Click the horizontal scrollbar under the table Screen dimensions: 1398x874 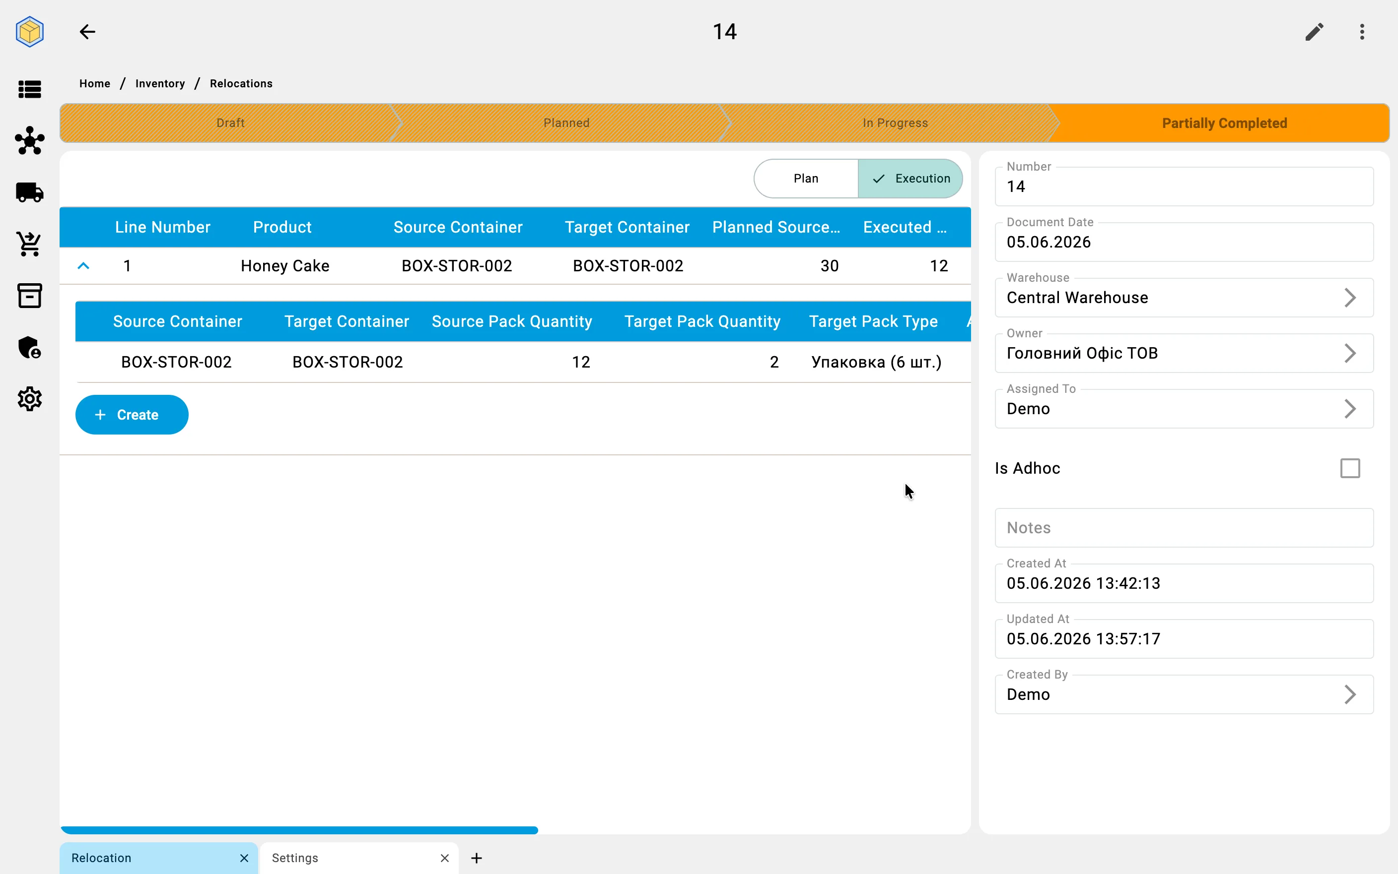[x=299, y=830]
